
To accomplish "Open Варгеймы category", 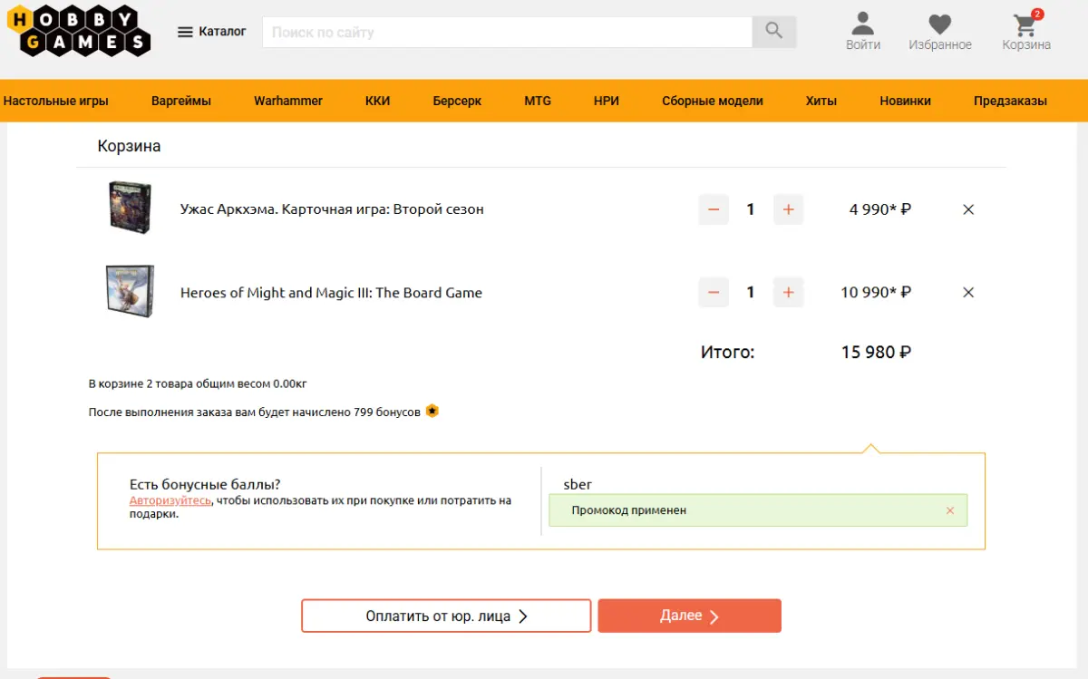I will pyautogui.click(x=181, y=101).
